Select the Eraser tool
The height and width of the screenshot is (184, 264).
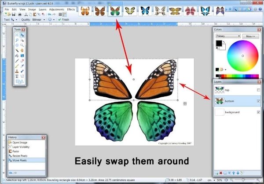(x=22, y=61)
